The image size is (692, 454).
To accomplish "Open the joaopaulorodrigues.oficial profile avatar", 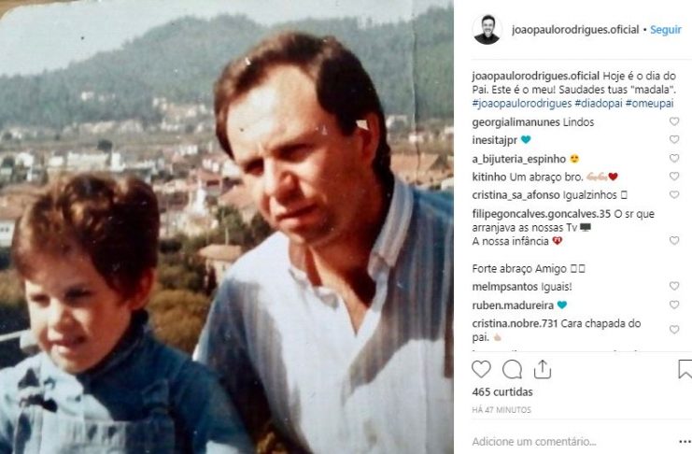I will 487,29.
